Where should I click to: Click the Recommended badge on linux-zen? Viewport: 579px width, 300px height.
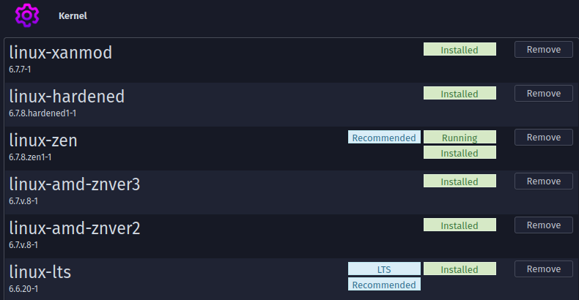tap(384, 138)
